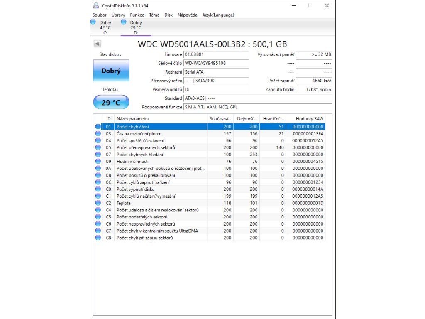Click the status icon for Hodin v činnosti
The width and height of the screenshot is (425, 319).
(x=98, y=162)
